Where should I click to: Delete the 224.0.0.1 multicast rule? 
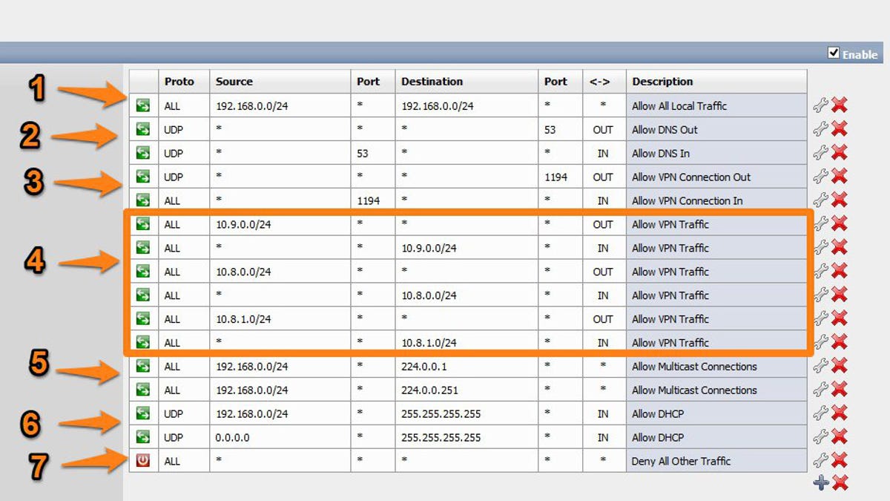[840, 366]
